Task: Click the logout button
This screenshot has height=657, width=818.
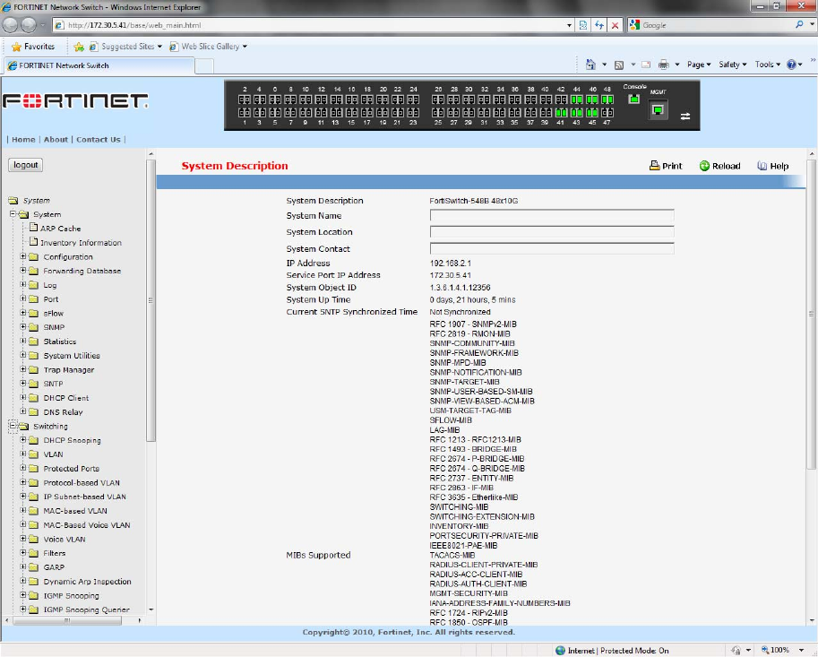Action: click(x=26, y=165)
